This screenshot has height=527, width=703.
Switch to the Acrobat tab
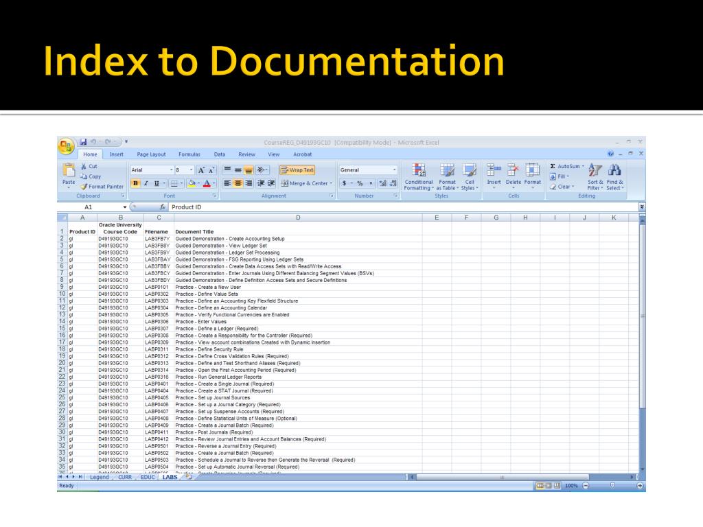point(303,154)
